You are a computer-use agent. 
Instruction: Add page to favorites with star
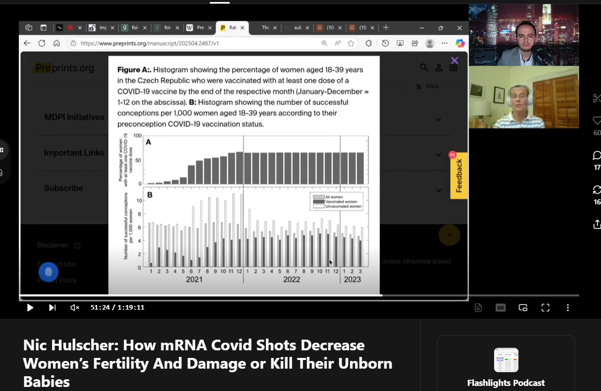pyautogui.click(x=351, y=43)
